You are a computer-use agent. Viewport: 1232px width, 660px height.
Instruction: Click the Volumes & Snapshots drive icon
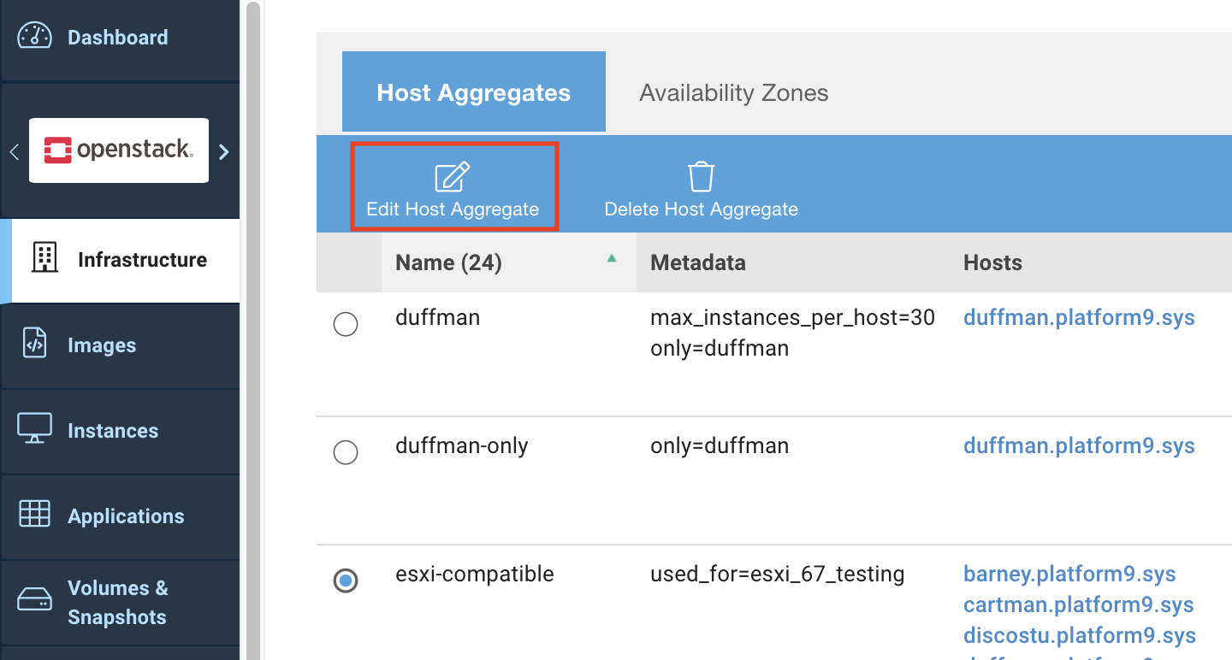(35, 599)
